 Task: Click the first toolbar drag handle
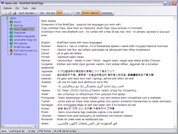(2, 13)
